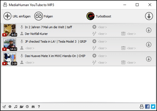Open help question mark icon
Viewport: 157px width, 111px height.
pos(39,107)
